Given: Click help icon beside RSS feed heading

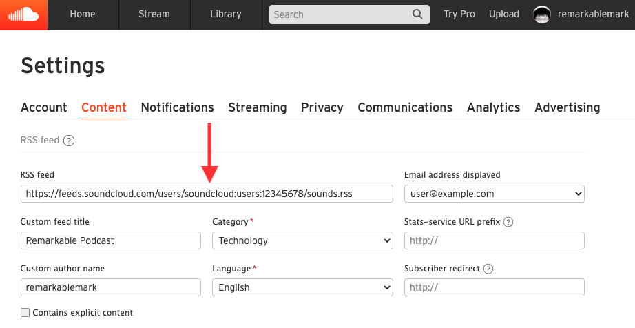Looking at the screenshot, I should pos(69,141).
